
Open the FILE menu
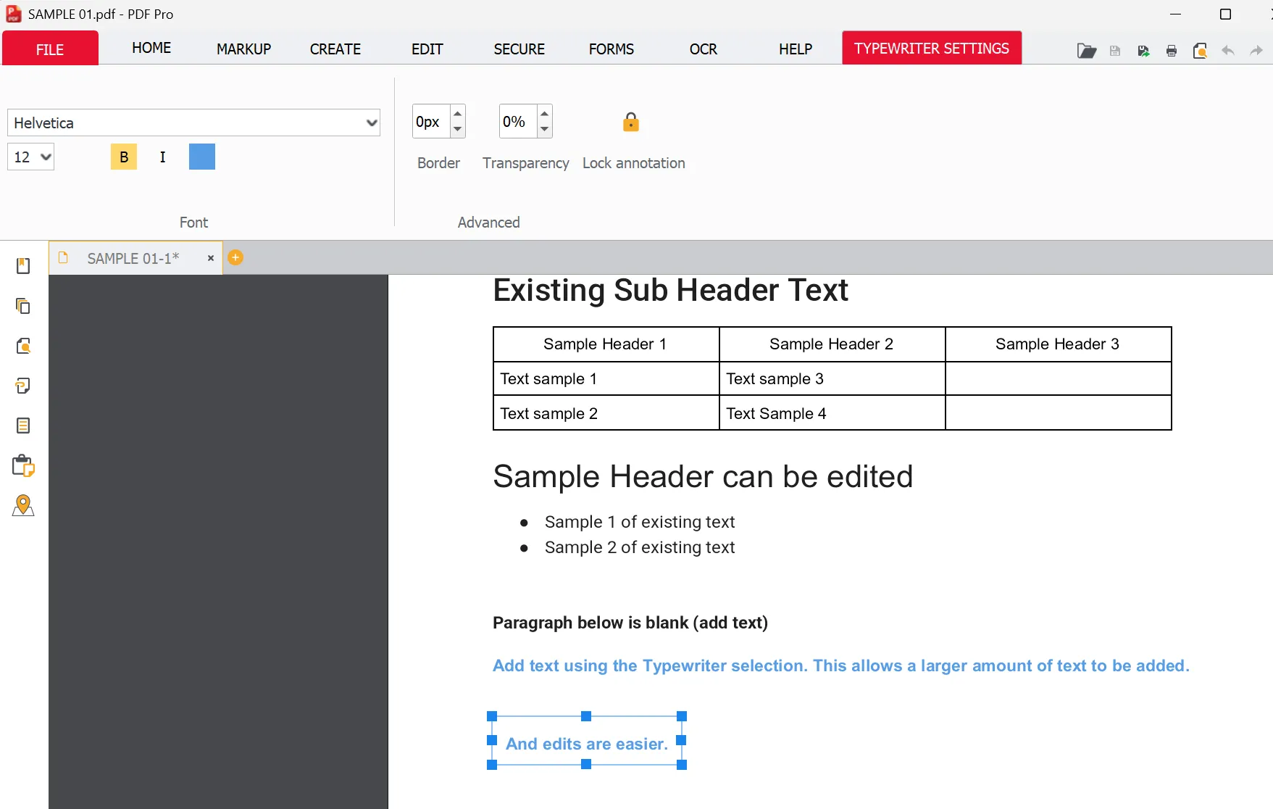tap(50, 49)
